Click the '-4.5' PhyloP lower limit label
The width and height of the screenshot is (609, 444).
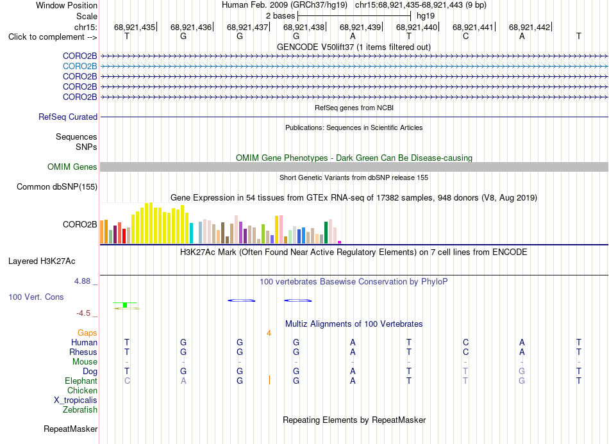[x=83, y=313]
